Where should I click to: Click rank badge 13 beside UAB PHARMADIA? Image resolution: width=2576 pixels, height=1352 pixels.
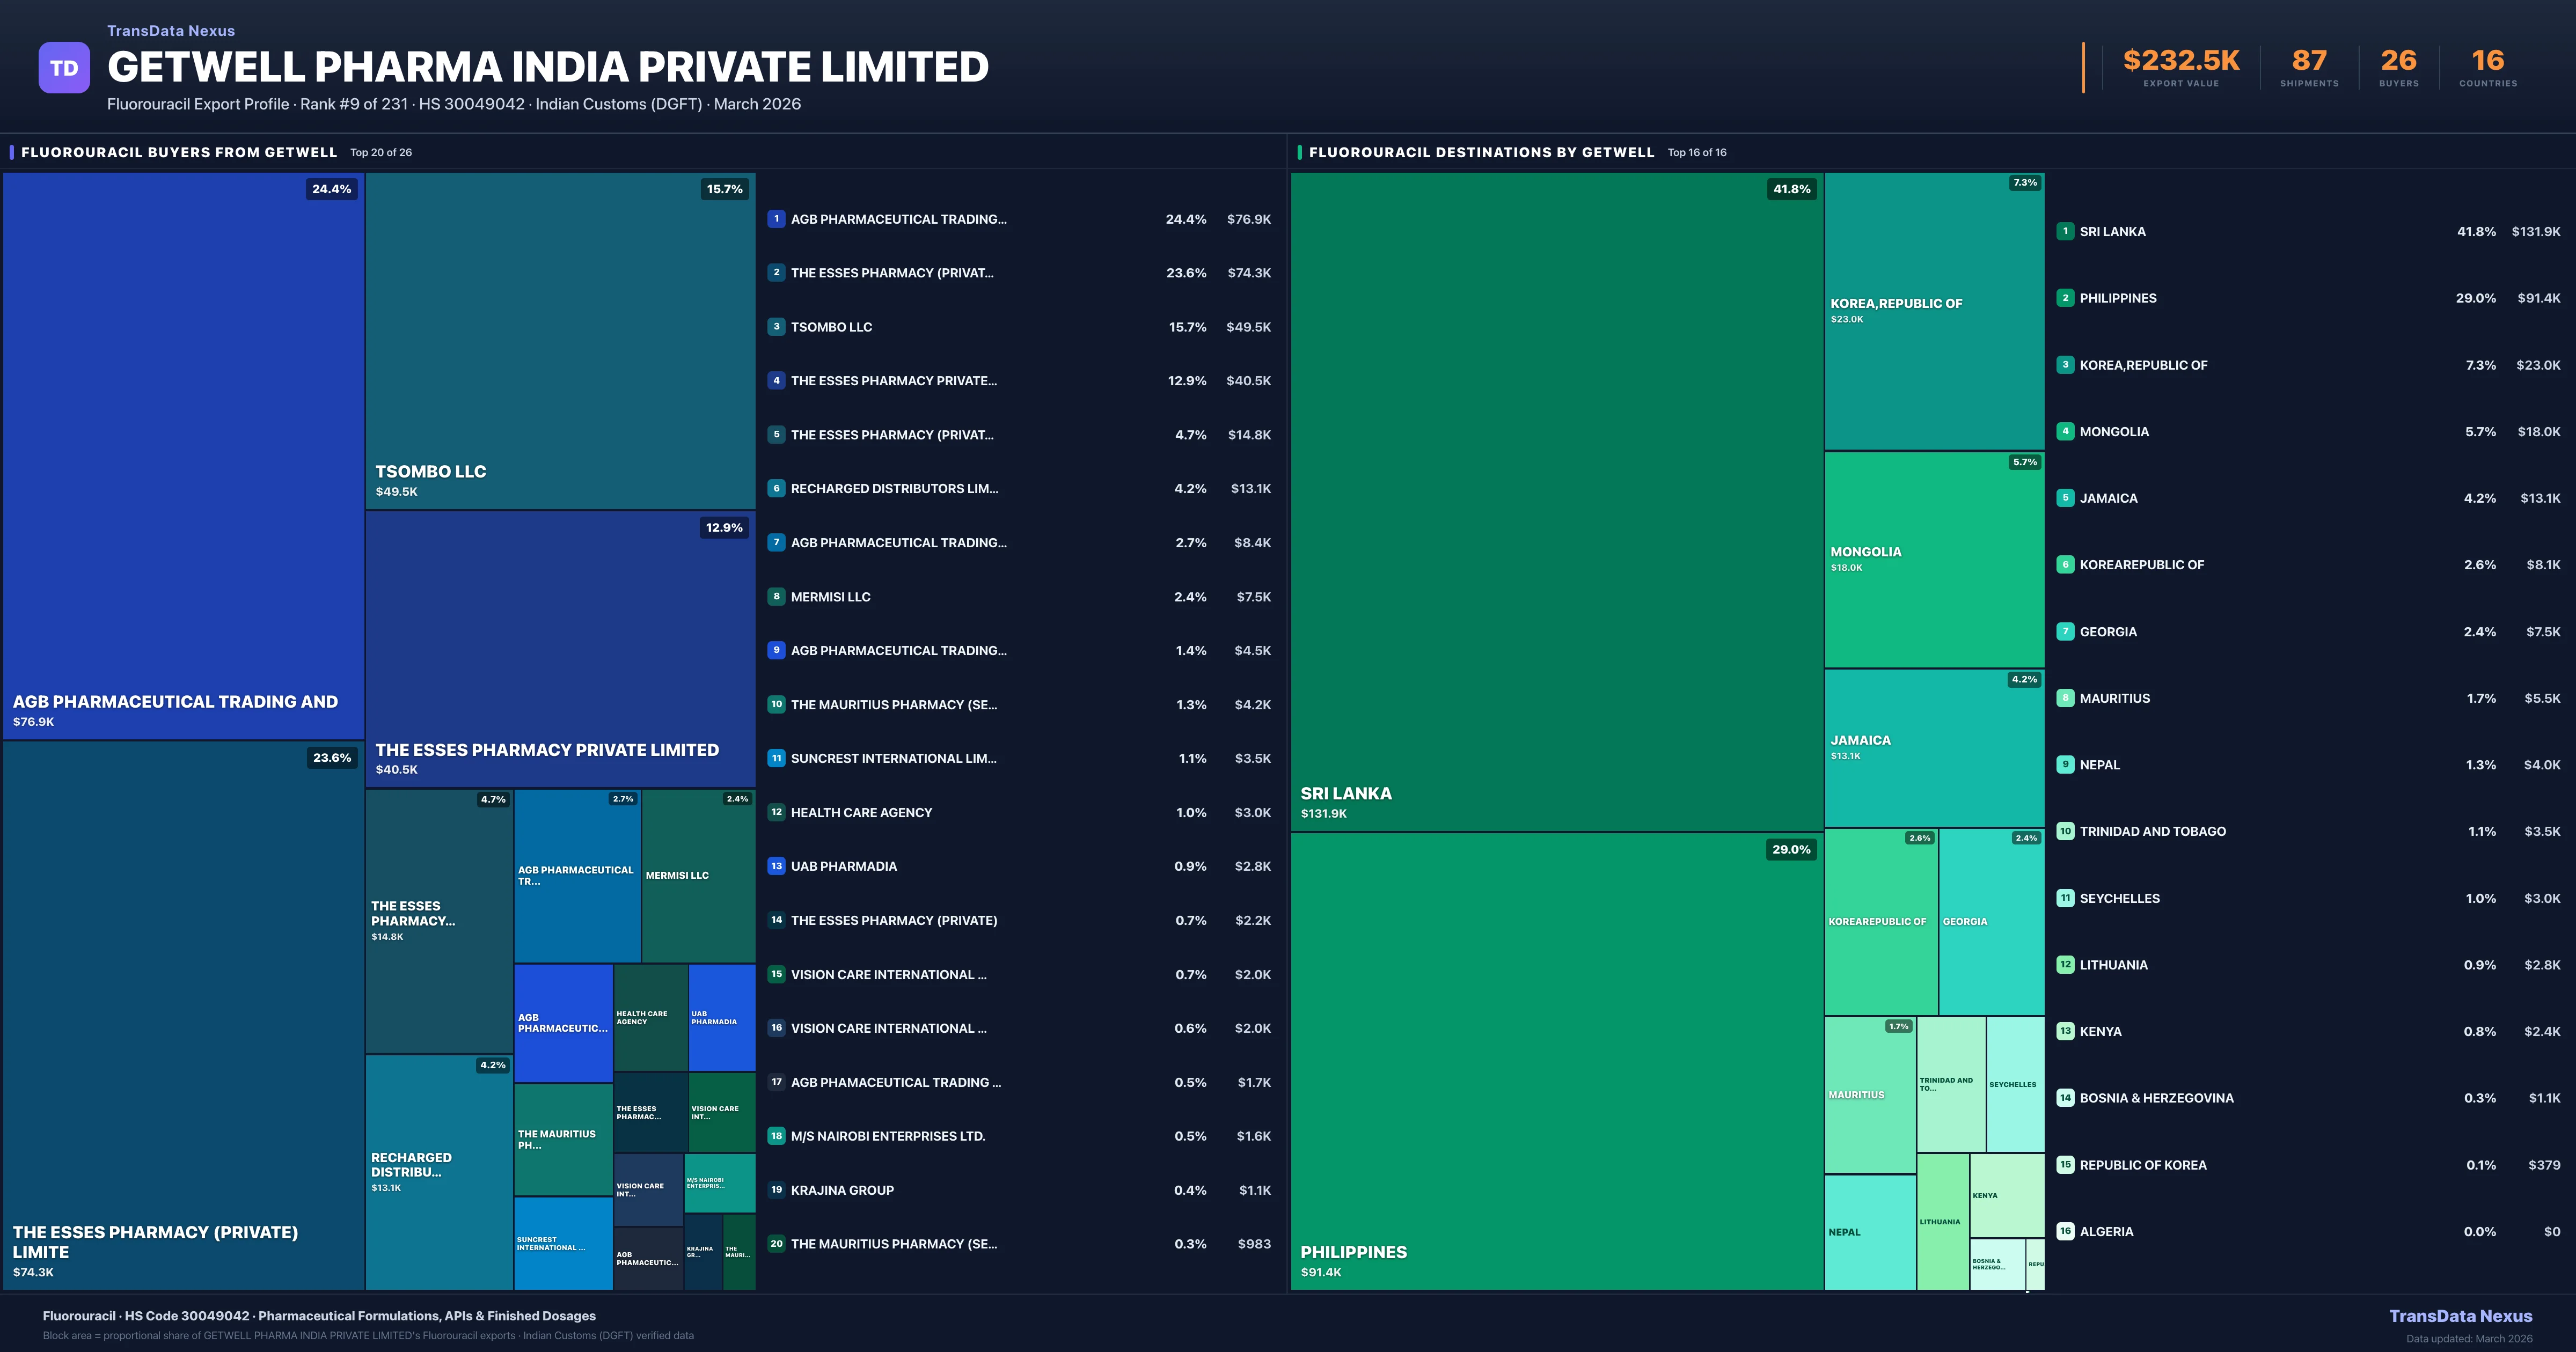(x=776, y=866)
